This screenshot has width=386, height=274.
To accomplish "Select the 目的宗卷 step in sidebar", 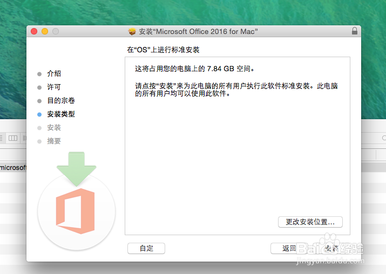I will pyautogui.click(x=61, y=101).
